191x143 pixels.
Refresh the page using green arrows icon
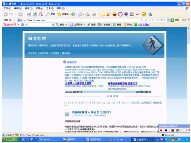click(x=35, y=14)
